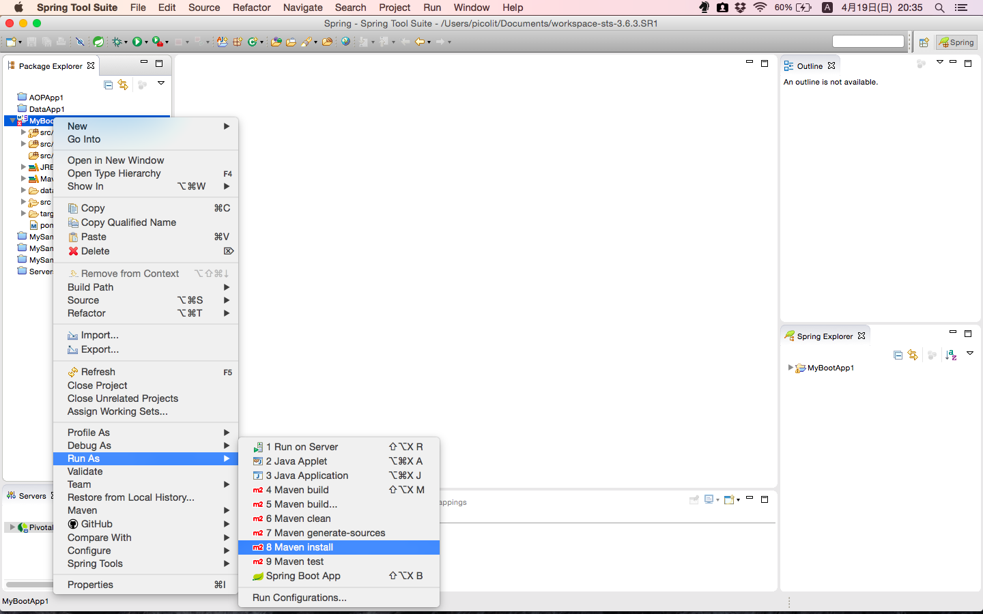983x614 pixels.
Task: Click the Debug bug icon in toolbar
Action: pos(117,42)
